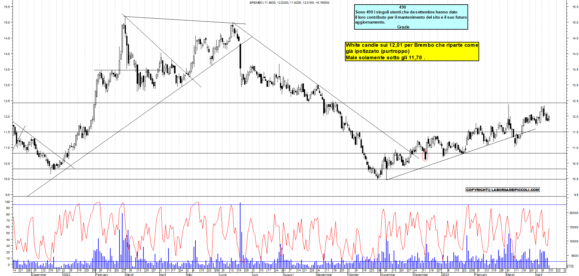Select the September month label

click(x=324, y=274)
